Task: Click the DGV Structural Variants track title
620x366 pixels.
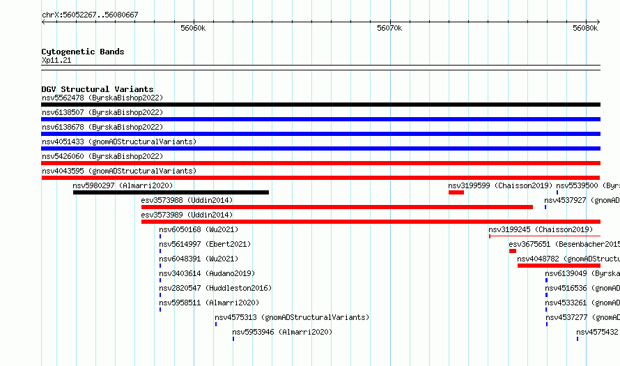Action: (98, 89)
